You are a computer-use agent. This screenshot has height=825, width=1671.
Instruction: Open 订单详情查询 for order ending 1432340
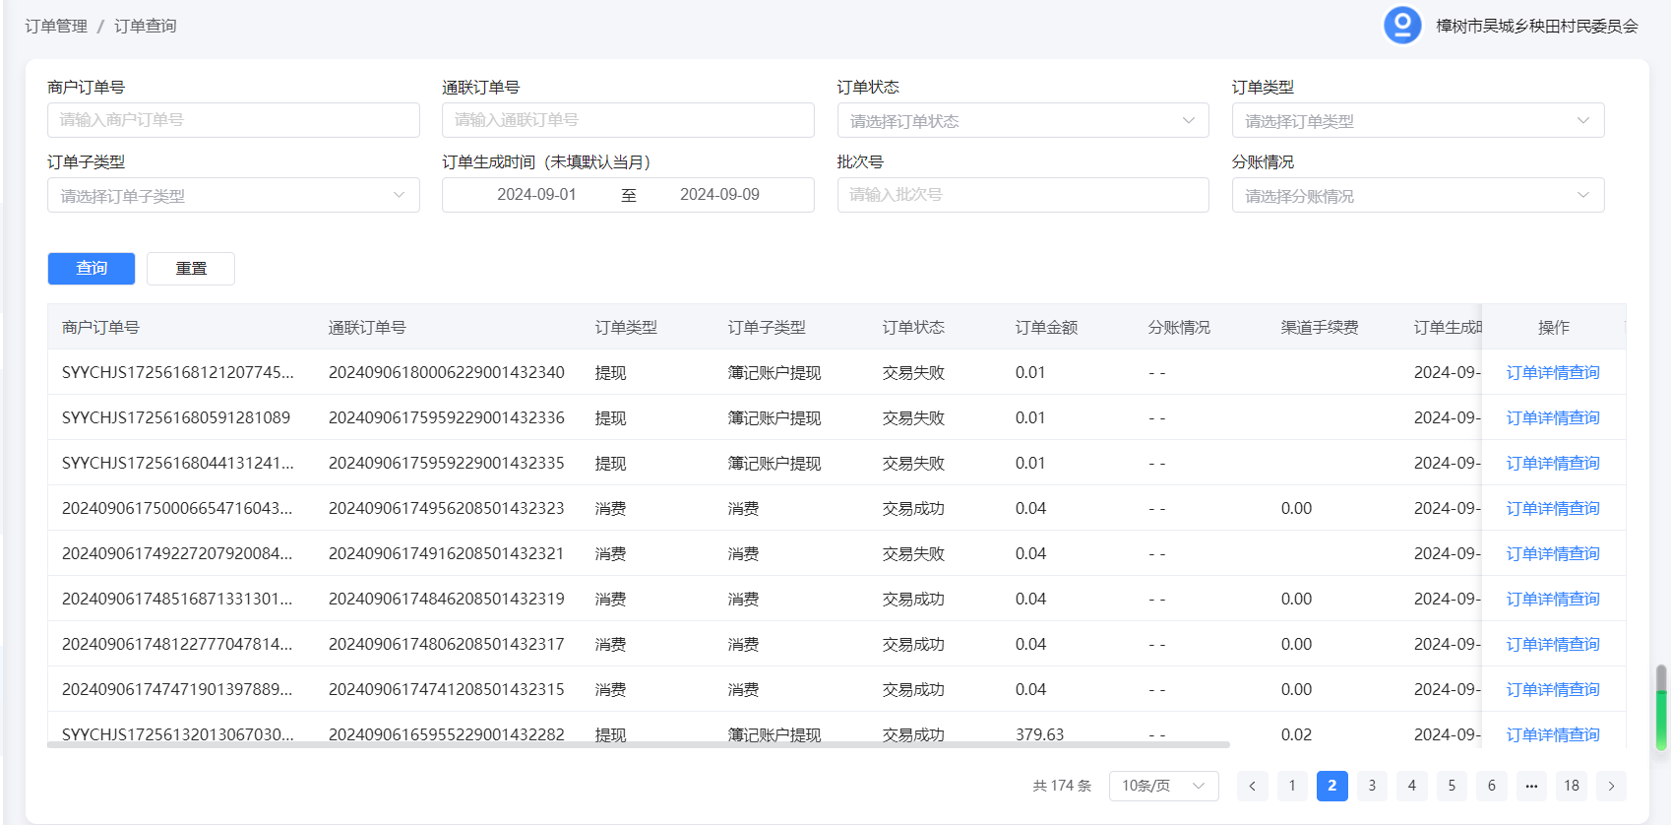tap(1553, 373)
